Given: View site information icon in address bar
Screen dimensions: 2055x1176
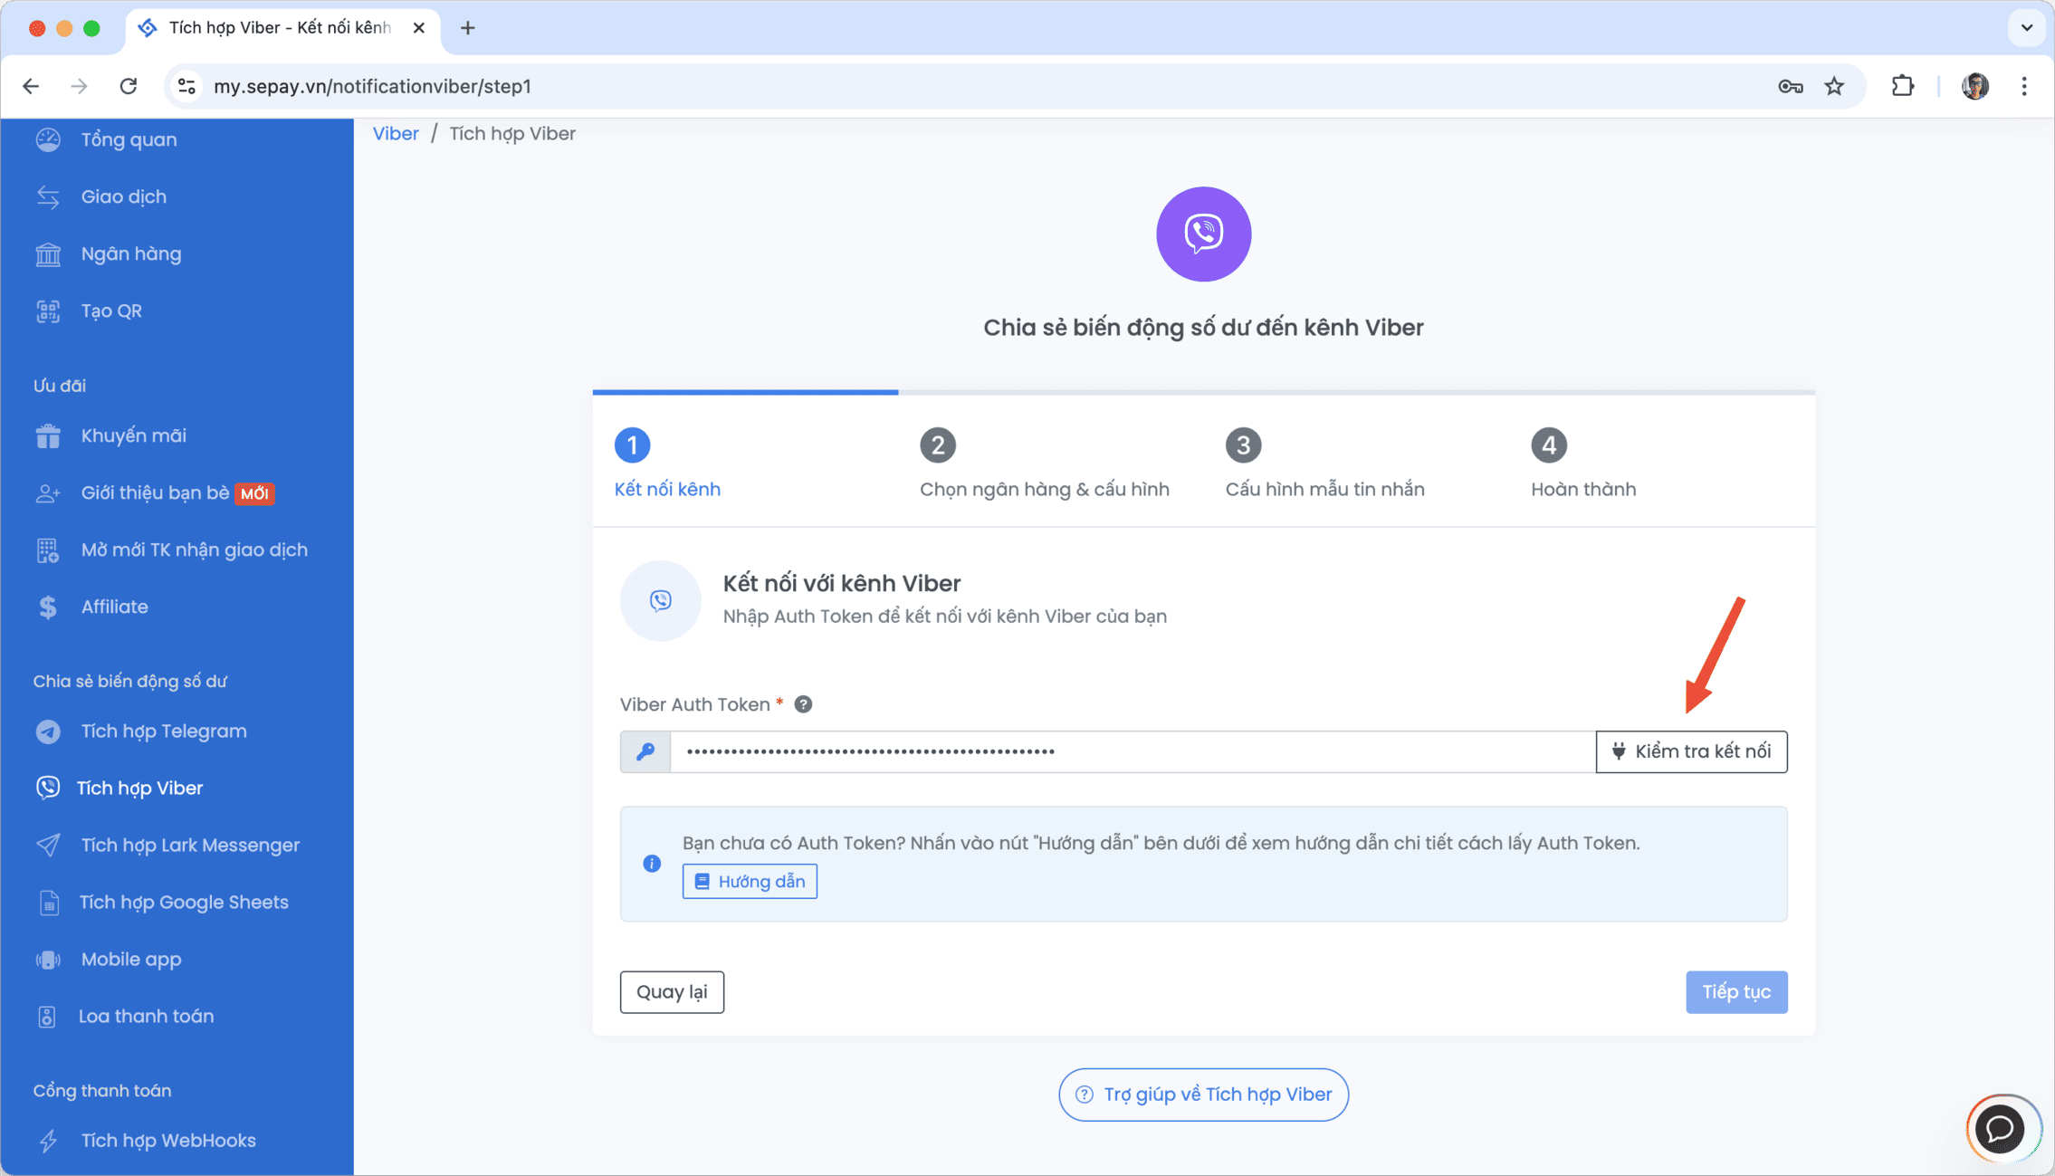Looking at the screenshot, I should [x=186, y=86].
